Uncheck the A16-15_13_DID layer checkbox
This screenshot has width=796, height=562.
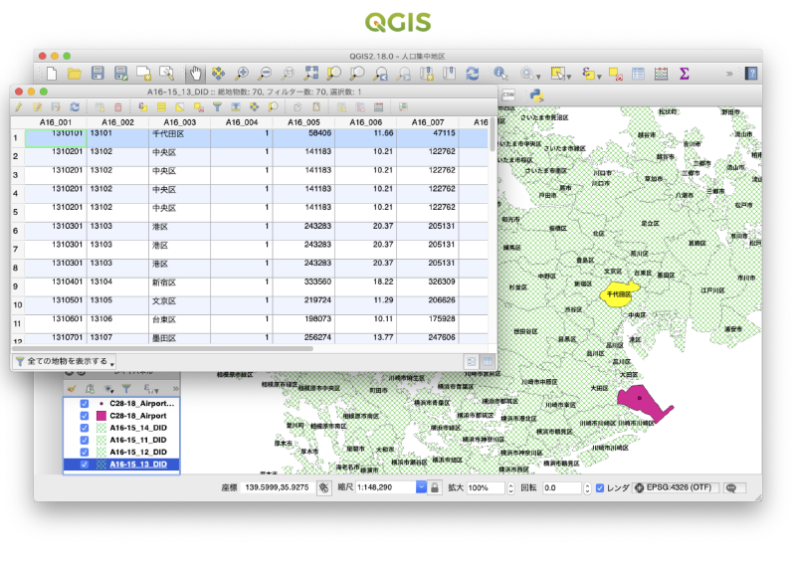tap(85, 464)
